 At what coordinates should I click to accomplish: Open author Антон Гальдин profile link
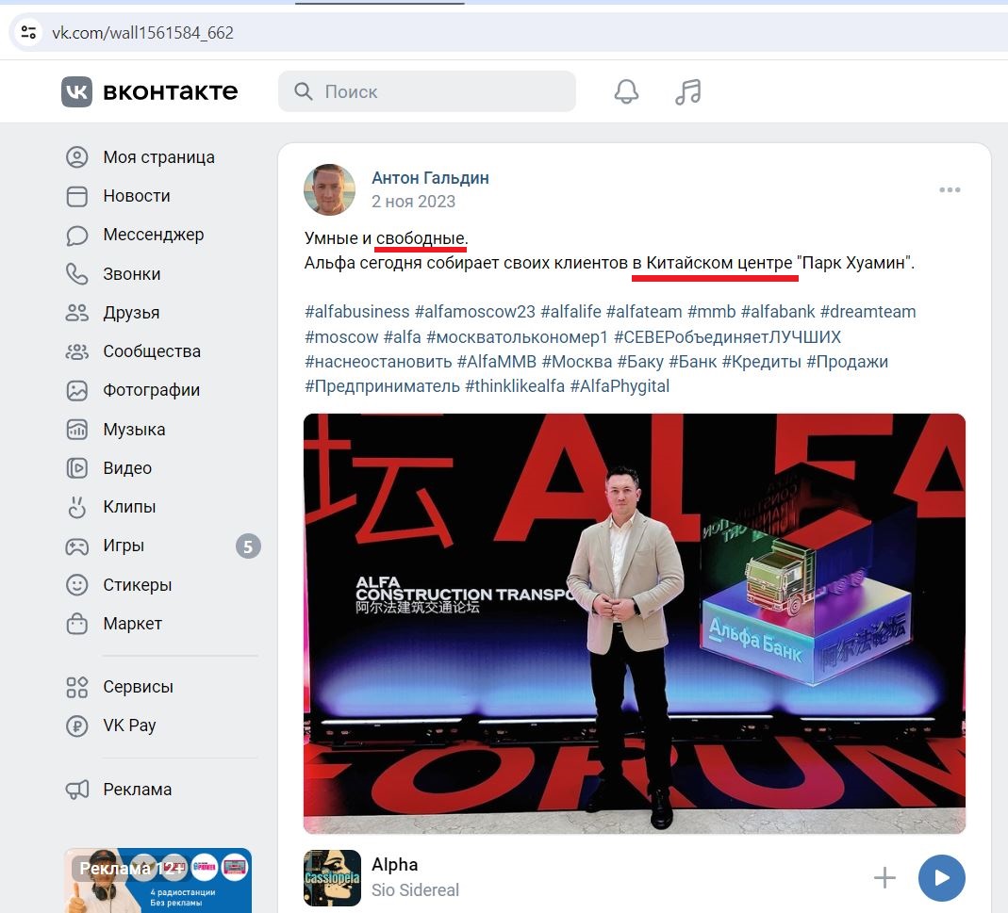point(430,178)
